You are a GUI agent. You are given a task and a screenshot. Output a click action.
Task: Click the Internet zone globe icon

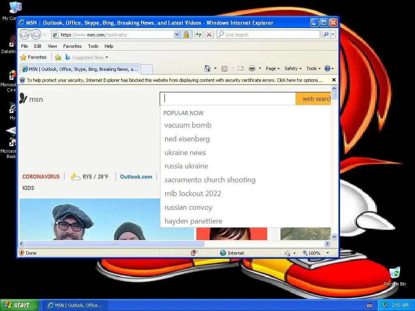coord(223,253)
